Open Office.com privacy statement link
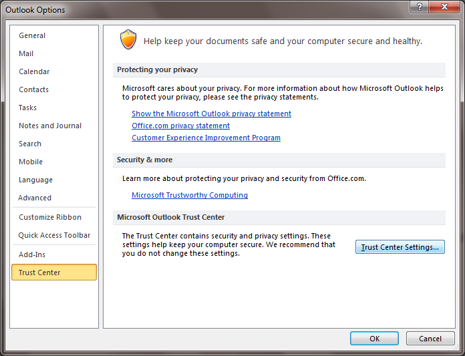 (180, 126)
